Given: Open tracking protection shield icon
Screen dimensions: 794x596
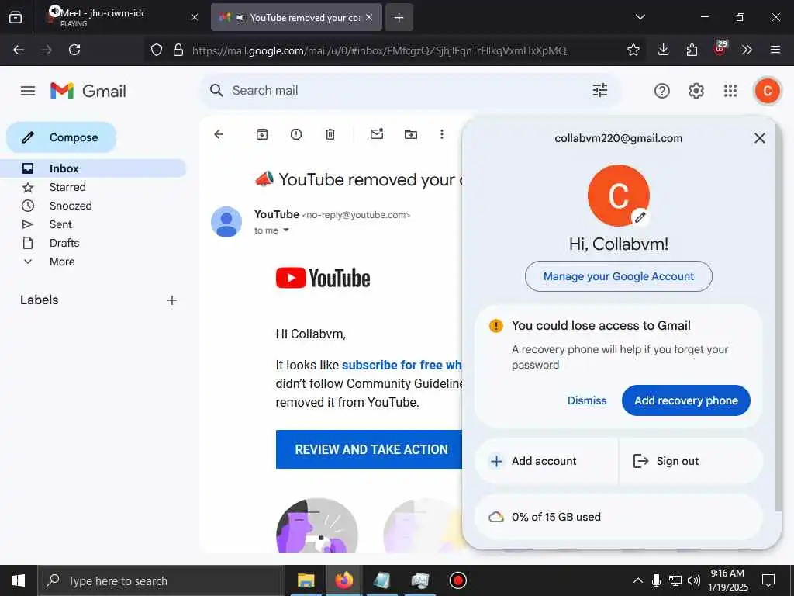Looking at the screenshot, I should point(157,50).
